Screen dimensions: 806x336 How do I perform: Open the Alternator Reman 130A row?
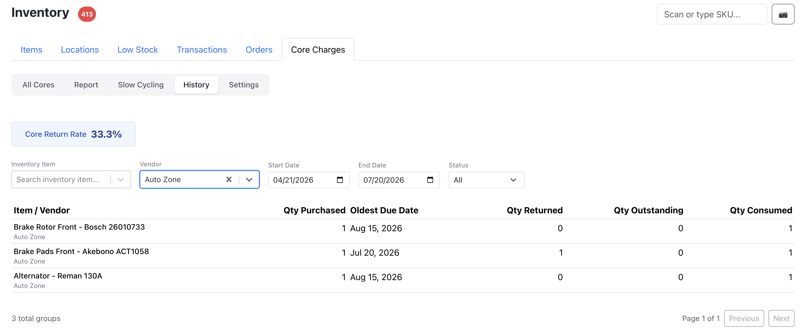pyautogui.click(x=403, y=280)
